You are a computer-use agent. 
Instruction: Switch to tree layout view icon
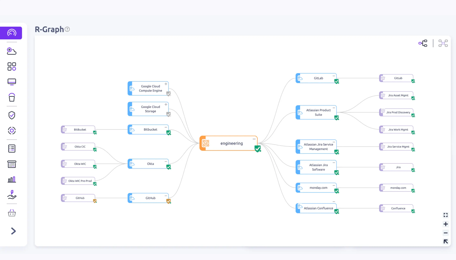click(423, 43)
